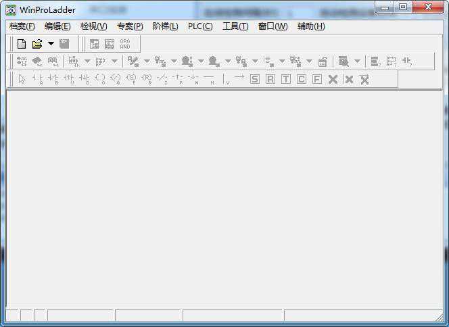This screenshot has width=449, height=327.
Task: Insert normally closed contact B
Action: 53,79
